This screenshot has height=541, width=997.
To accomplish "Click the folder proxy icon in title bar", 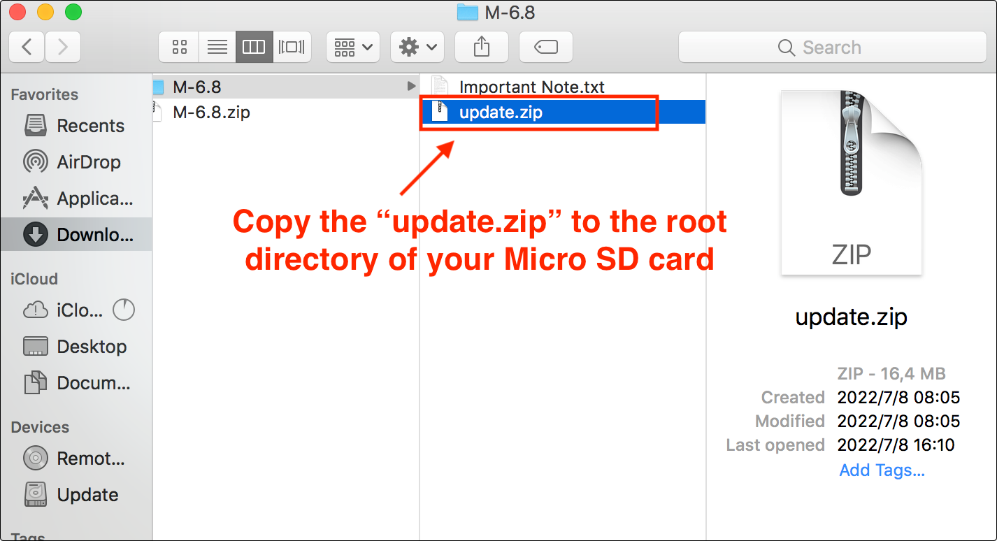I will [x=467, y=12].
